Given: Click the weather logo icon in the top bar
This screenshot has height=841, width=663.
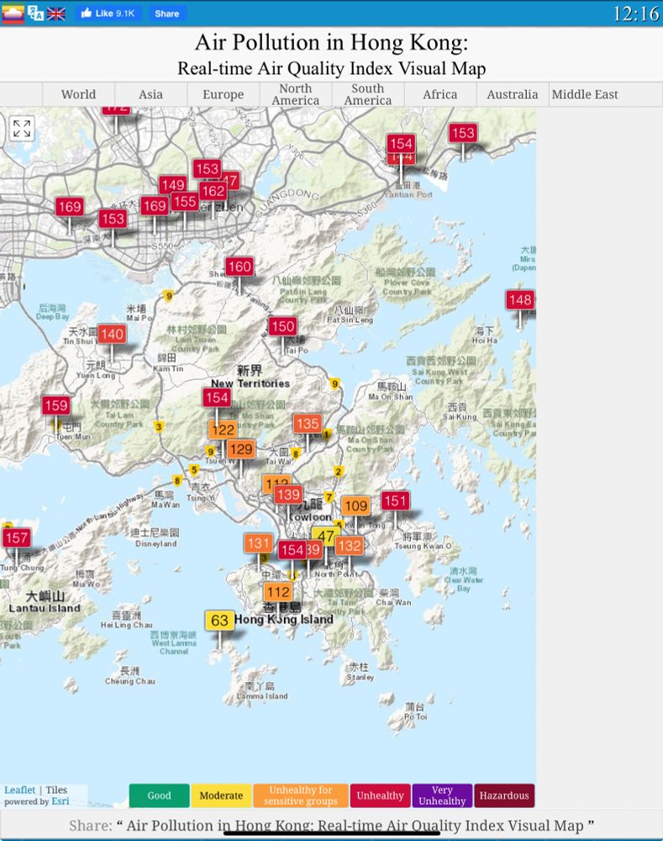Looking at the screenshot, I should pyautogui.click(x=13, y=13).
